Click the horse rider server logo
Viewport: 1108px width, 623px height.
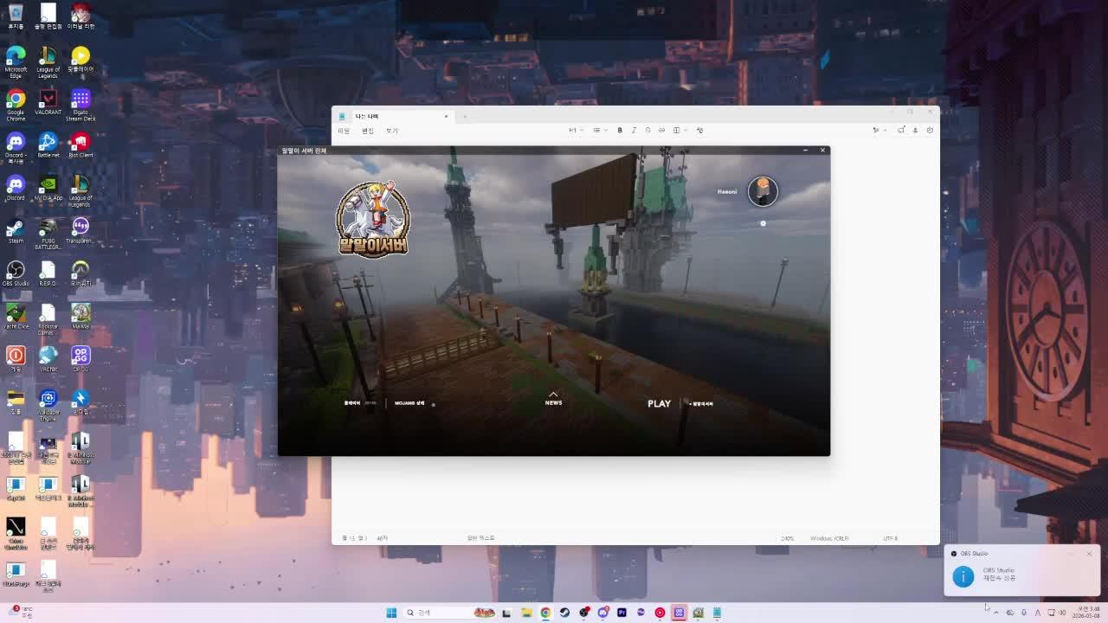tap(373, 218)
